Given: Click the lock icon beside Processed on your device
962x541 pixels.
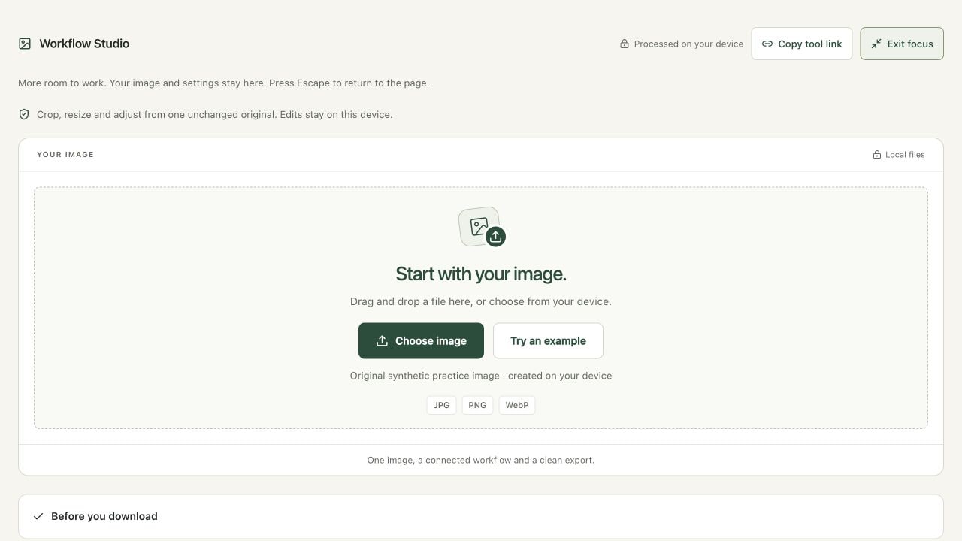Looking at the screenshot, I should (x=624, y=44).
